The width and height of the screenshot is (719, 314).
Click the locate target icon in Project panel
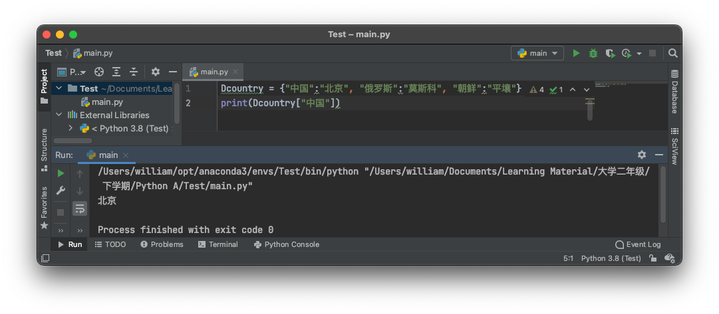[x=99, y=72]
